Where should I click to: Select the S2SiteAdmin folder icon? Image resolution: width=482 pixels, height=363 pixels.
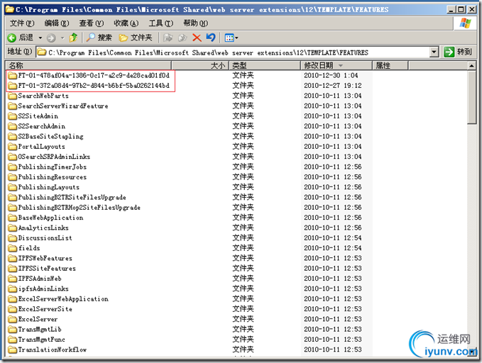click(x=13, y=116)
